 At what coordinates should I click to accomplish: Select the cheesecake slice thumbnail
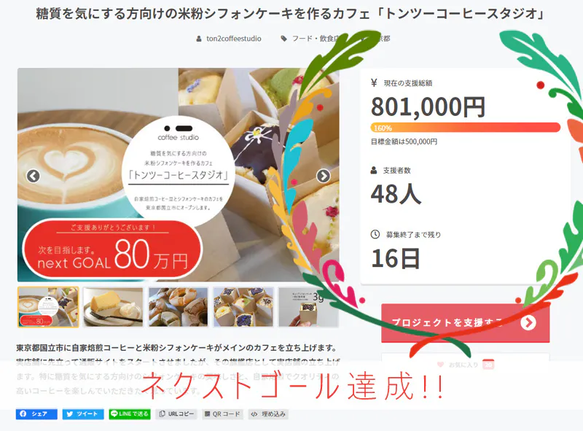(x=113, y=307)
